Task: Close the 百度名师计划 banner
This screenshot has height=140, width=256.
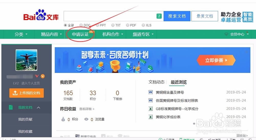Action: (247, 52)
